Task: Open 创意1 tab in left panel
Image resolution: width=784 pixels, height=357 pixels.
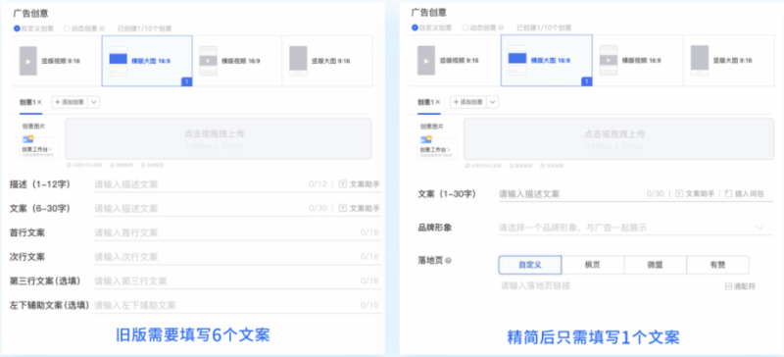Action: coord(28,102)
